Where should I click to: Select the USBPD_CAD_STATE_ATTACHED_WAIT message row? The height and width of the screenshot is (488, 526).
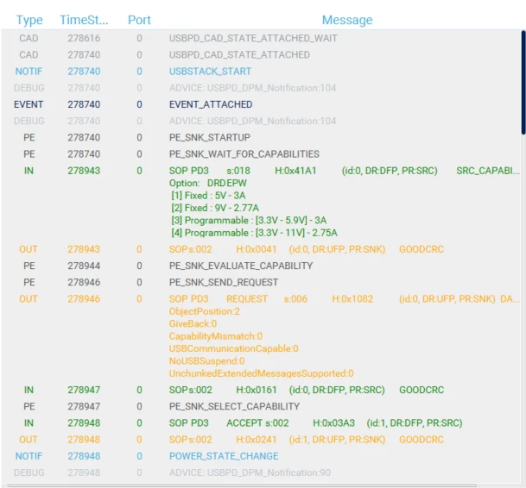click(253, 38)
